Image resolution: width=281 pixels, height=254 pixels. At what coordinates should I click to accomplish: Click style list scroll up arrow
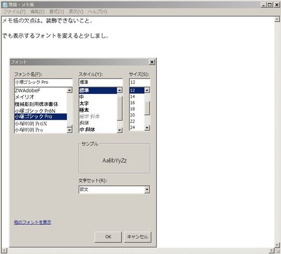[x=120, y=90]
